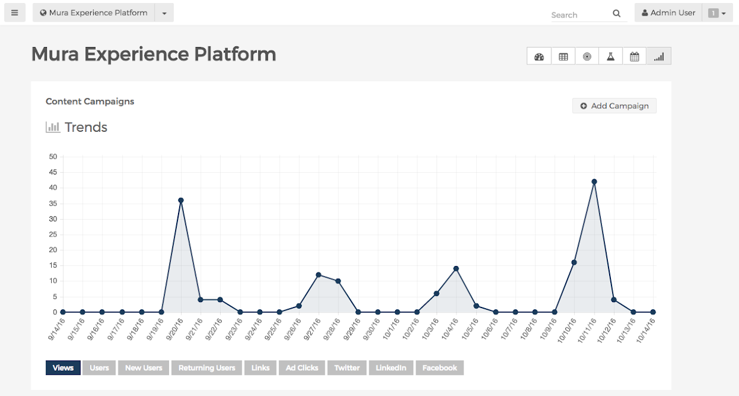
Task: Open the bullseye target view
Action: click(587, 57)
